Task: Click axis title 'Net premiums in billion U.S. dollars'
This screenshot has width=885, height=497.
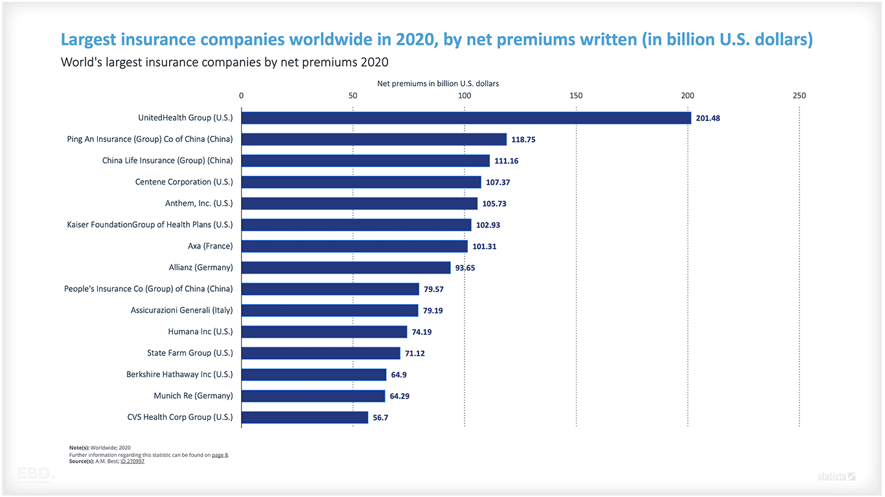Action: pyautogui.click(x=438, y=83)
